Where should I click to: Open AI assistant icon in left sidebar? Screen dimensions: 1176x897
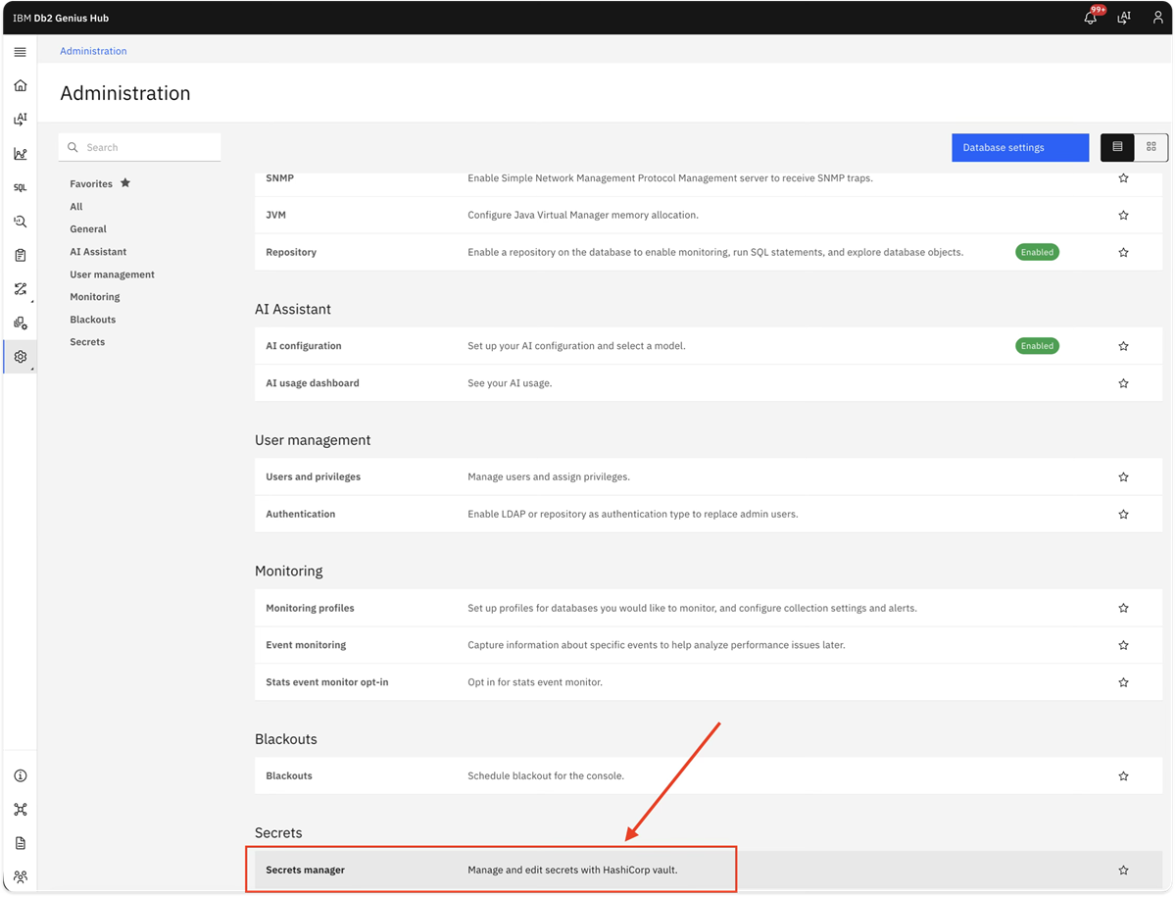tap(20, 120)
